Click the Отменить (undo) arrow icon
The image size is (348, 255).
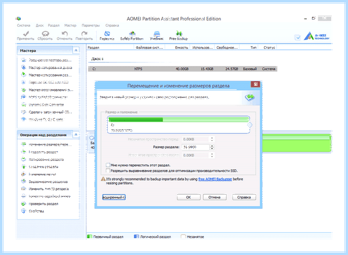tap(64, 34)
